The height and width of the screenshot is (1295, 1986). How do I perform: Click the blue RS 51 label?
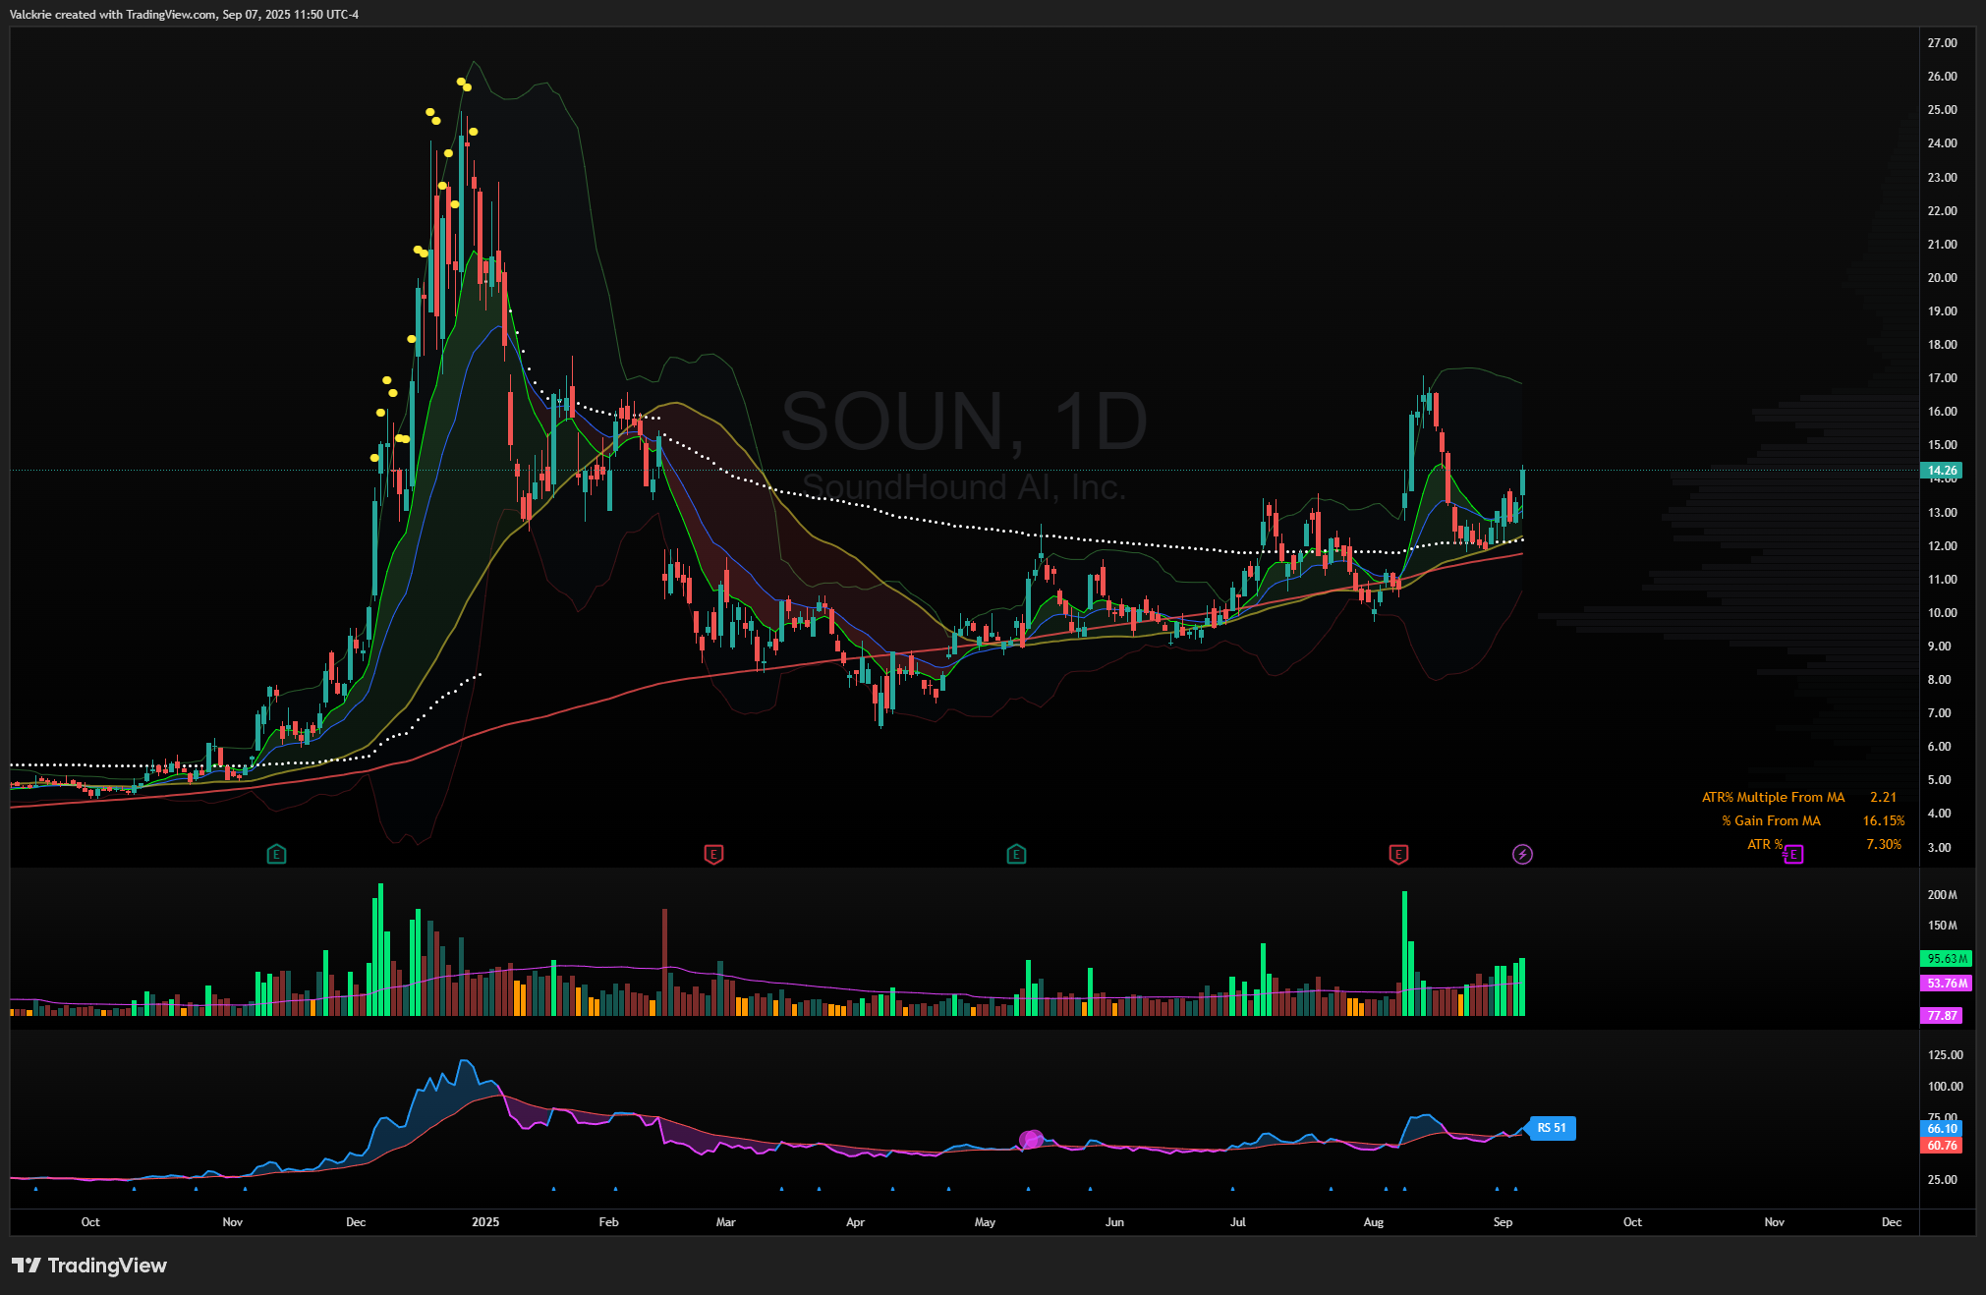[1551, 1128]
